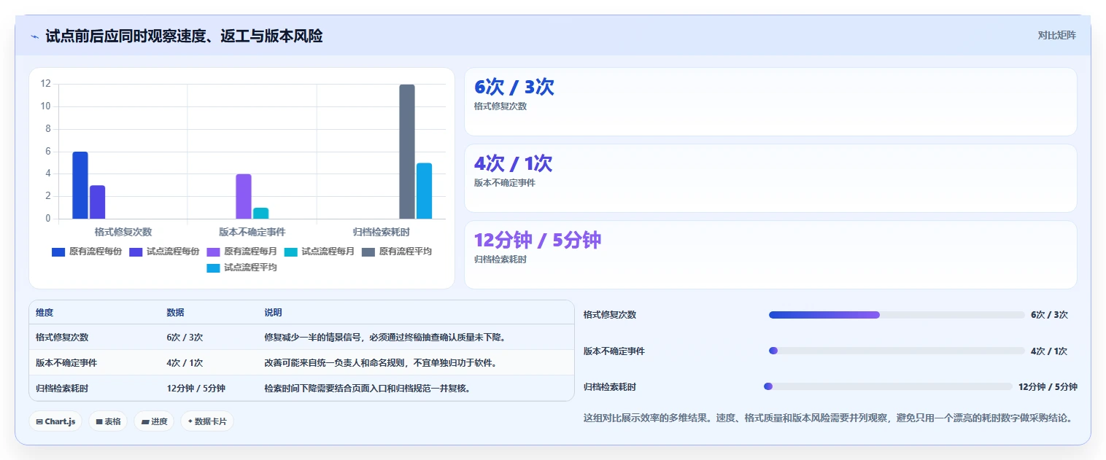Click the note starting 检索时间下降
1106x460 pixels.
(367, 388)
